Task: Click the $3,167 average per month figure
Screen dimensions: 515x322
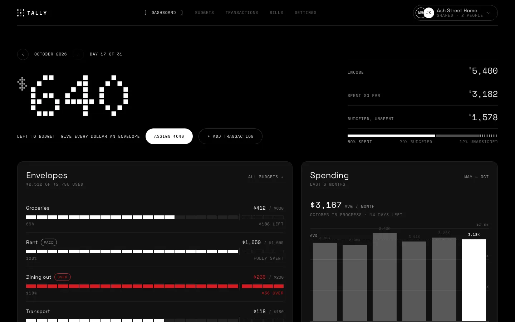Action: click(326, 205)
